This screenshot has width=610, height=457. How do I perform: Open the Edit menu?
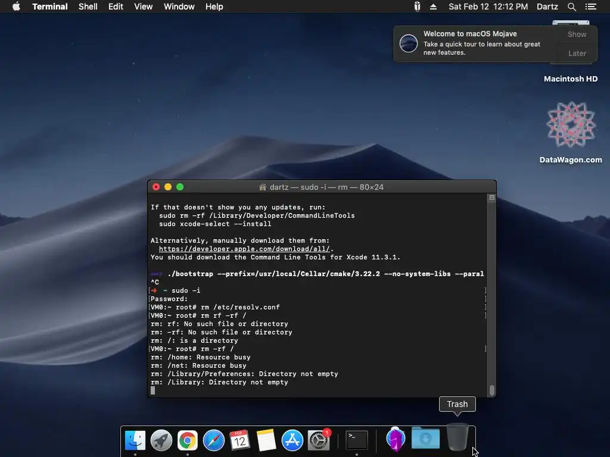pyautogui.click(x=116, y=7)
